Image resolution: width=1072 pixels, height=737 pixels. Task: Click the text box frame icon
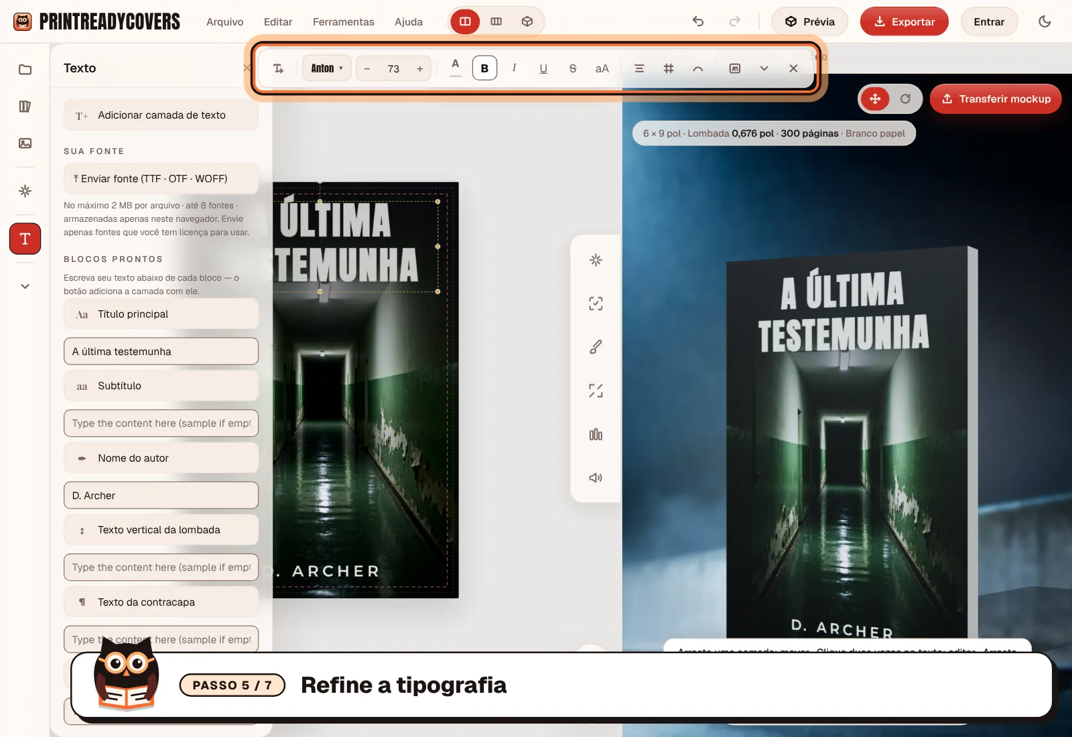pyautogui.click(x=735, y=68)
